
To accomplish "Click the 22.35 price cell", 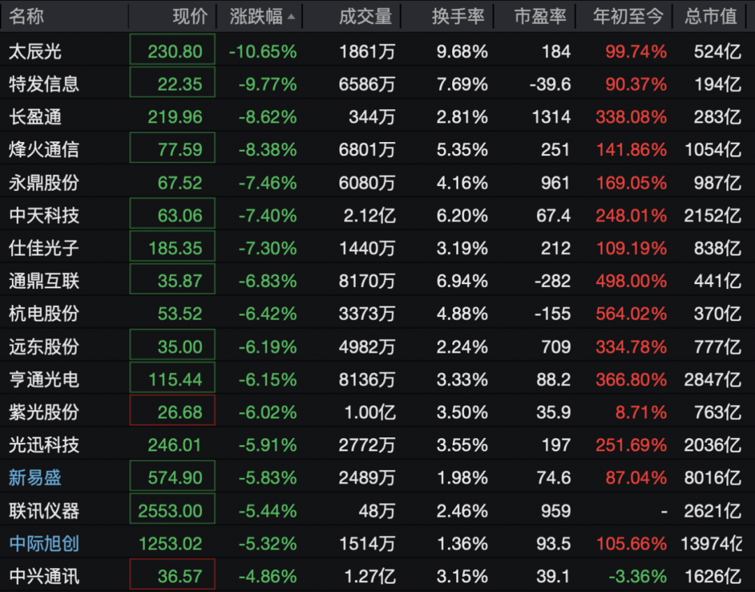I will click(x=173, y=82).
